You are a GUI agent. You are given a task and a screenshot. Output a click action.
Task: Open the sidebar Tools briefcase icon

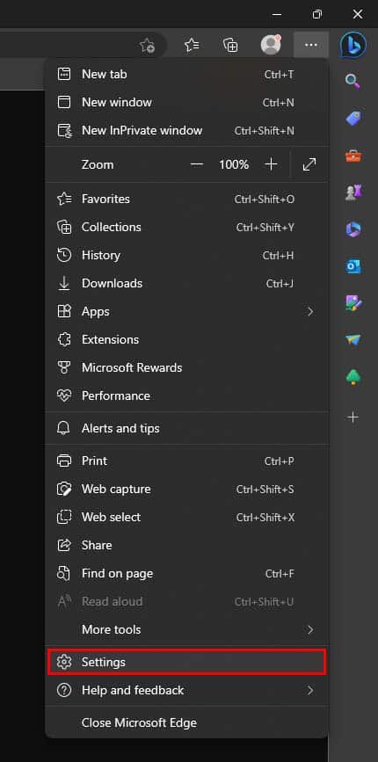click(x=353, y=156)
